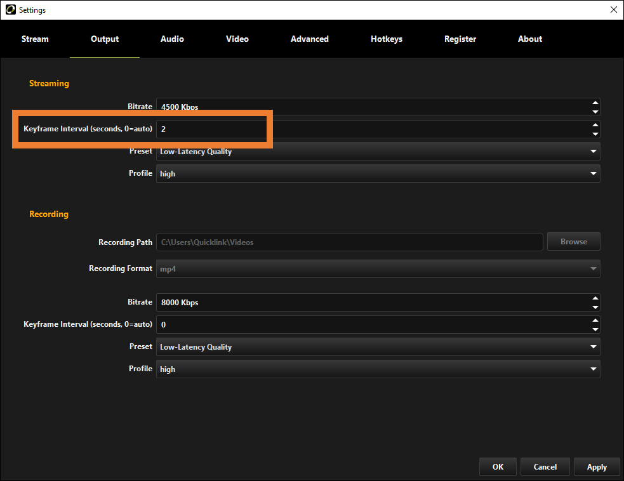Open the Recording Preset dropdown
The width and height of the screenshot is (624, 481).
point(378,347)
